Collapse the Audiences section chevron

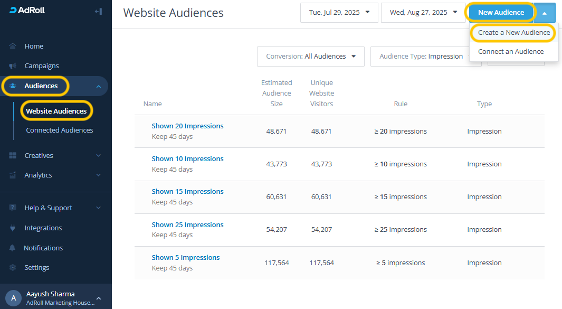tap(98, 86)
